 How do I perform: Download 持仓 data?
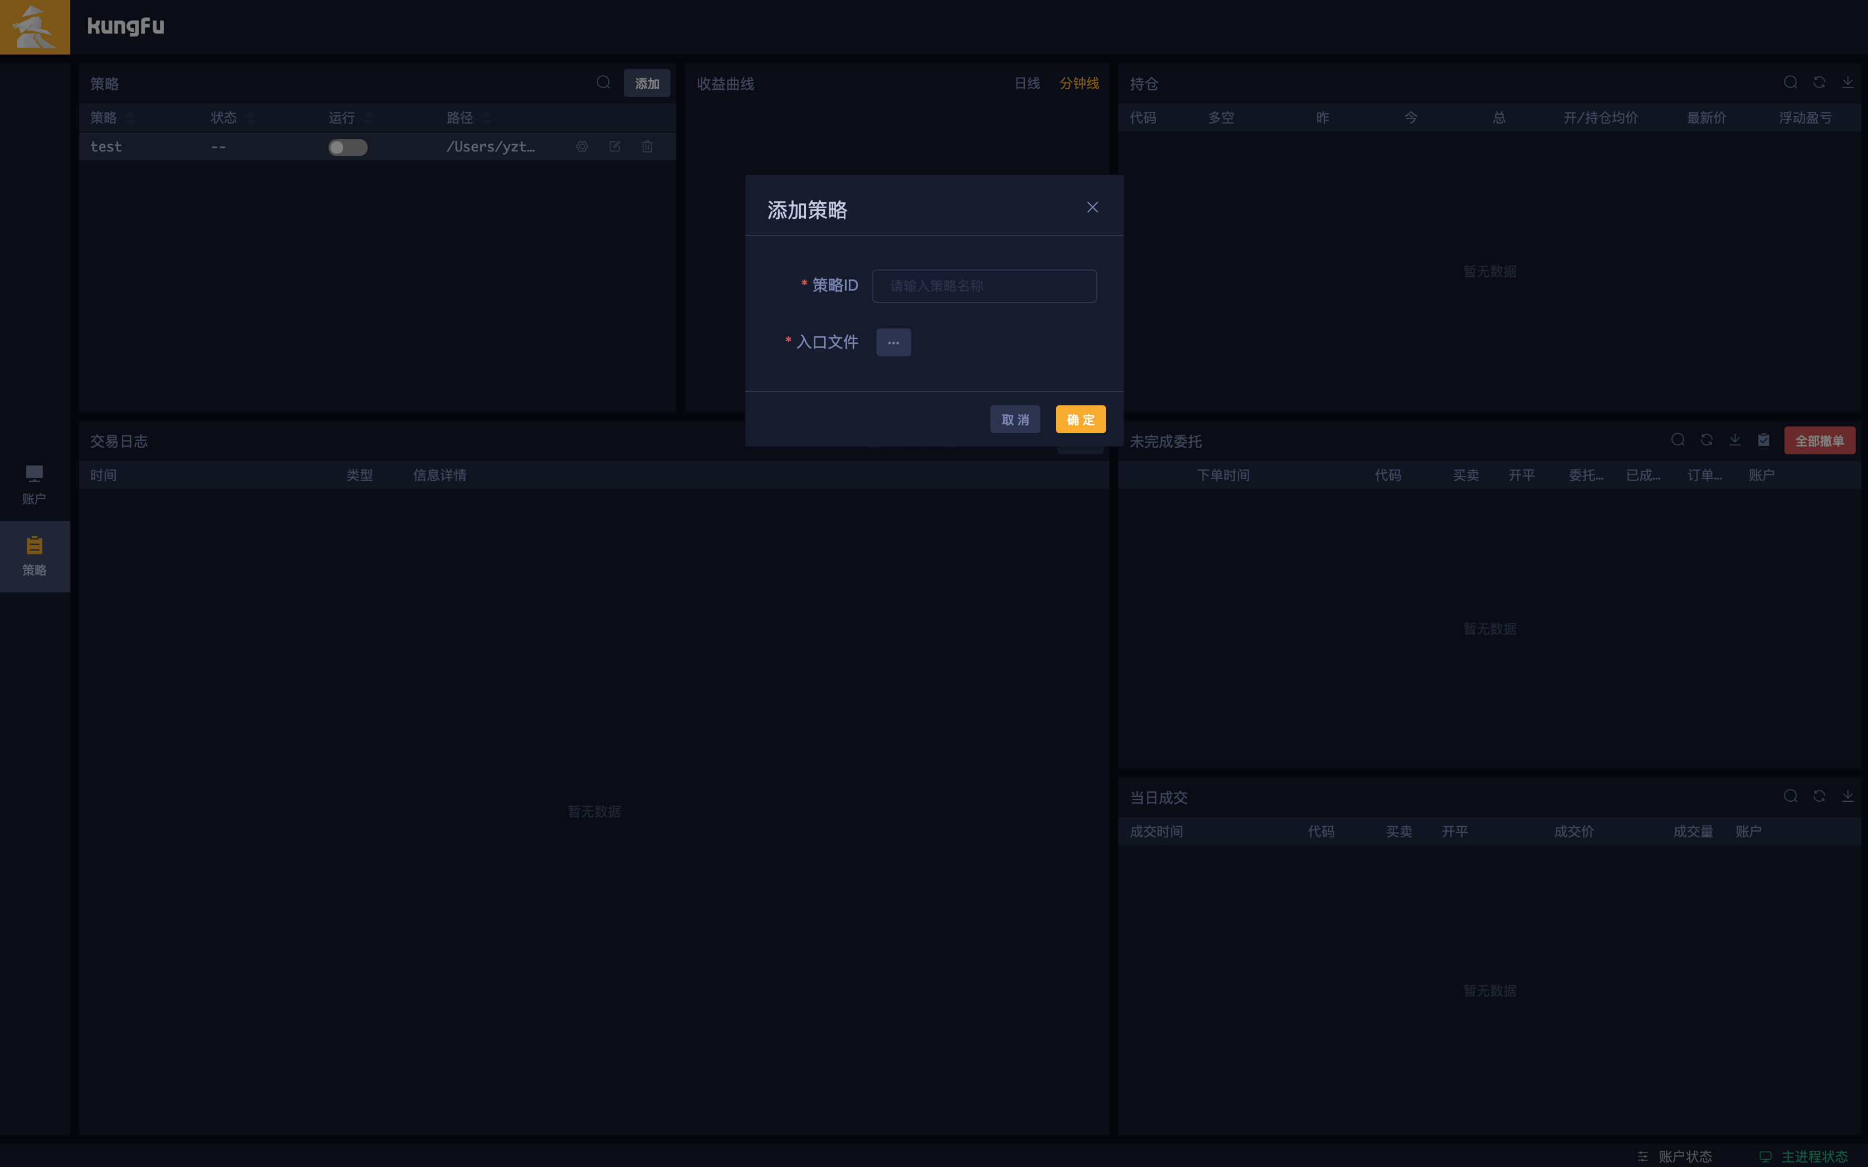pos(1848,82)
